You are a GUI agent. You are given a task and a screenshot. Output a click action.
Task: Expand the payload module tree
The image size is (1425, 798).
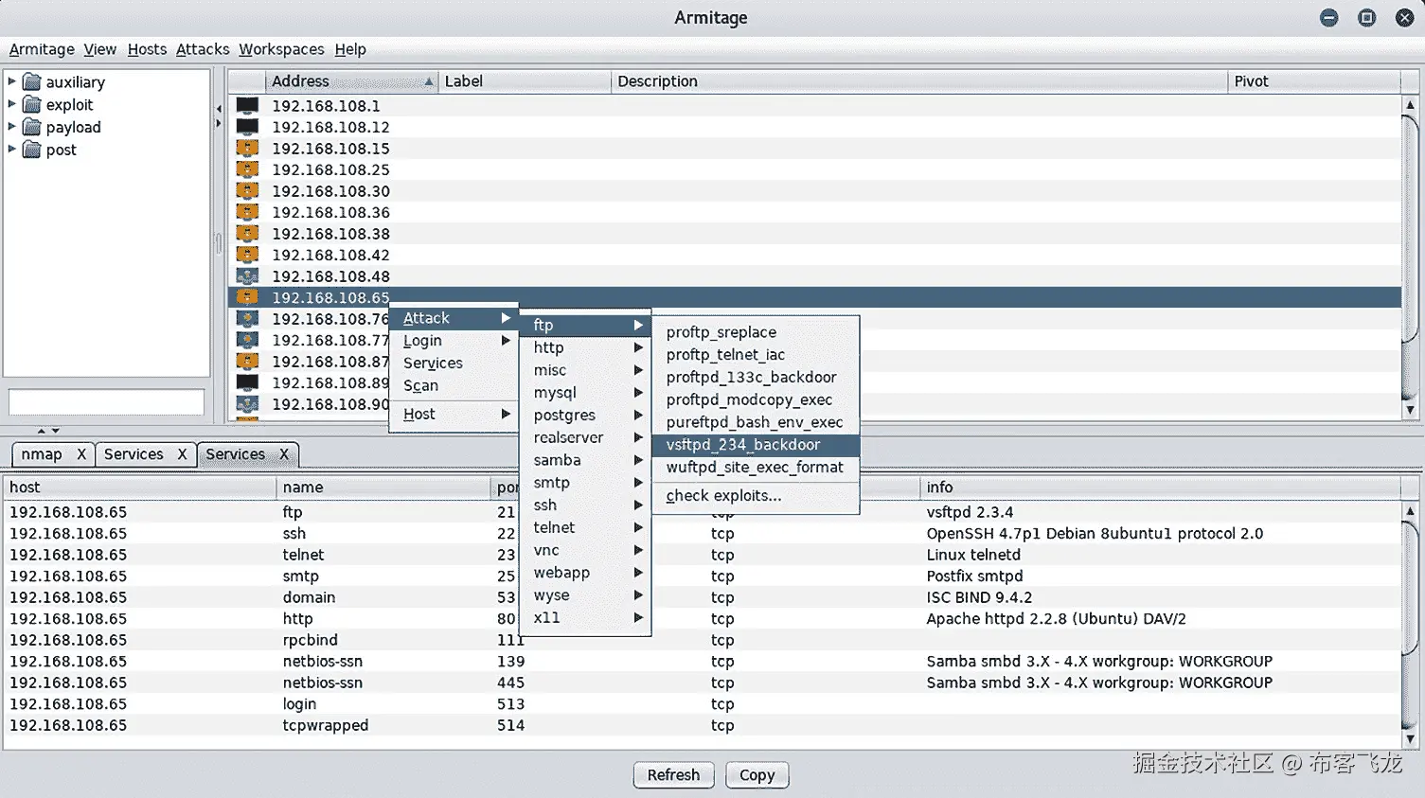[x=11, y=127]
